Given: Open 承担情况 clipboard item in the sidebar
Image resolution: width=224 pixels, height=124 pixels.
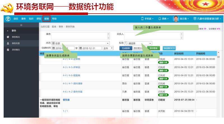Looking at the screenshot, I should [x=8, y=50].
